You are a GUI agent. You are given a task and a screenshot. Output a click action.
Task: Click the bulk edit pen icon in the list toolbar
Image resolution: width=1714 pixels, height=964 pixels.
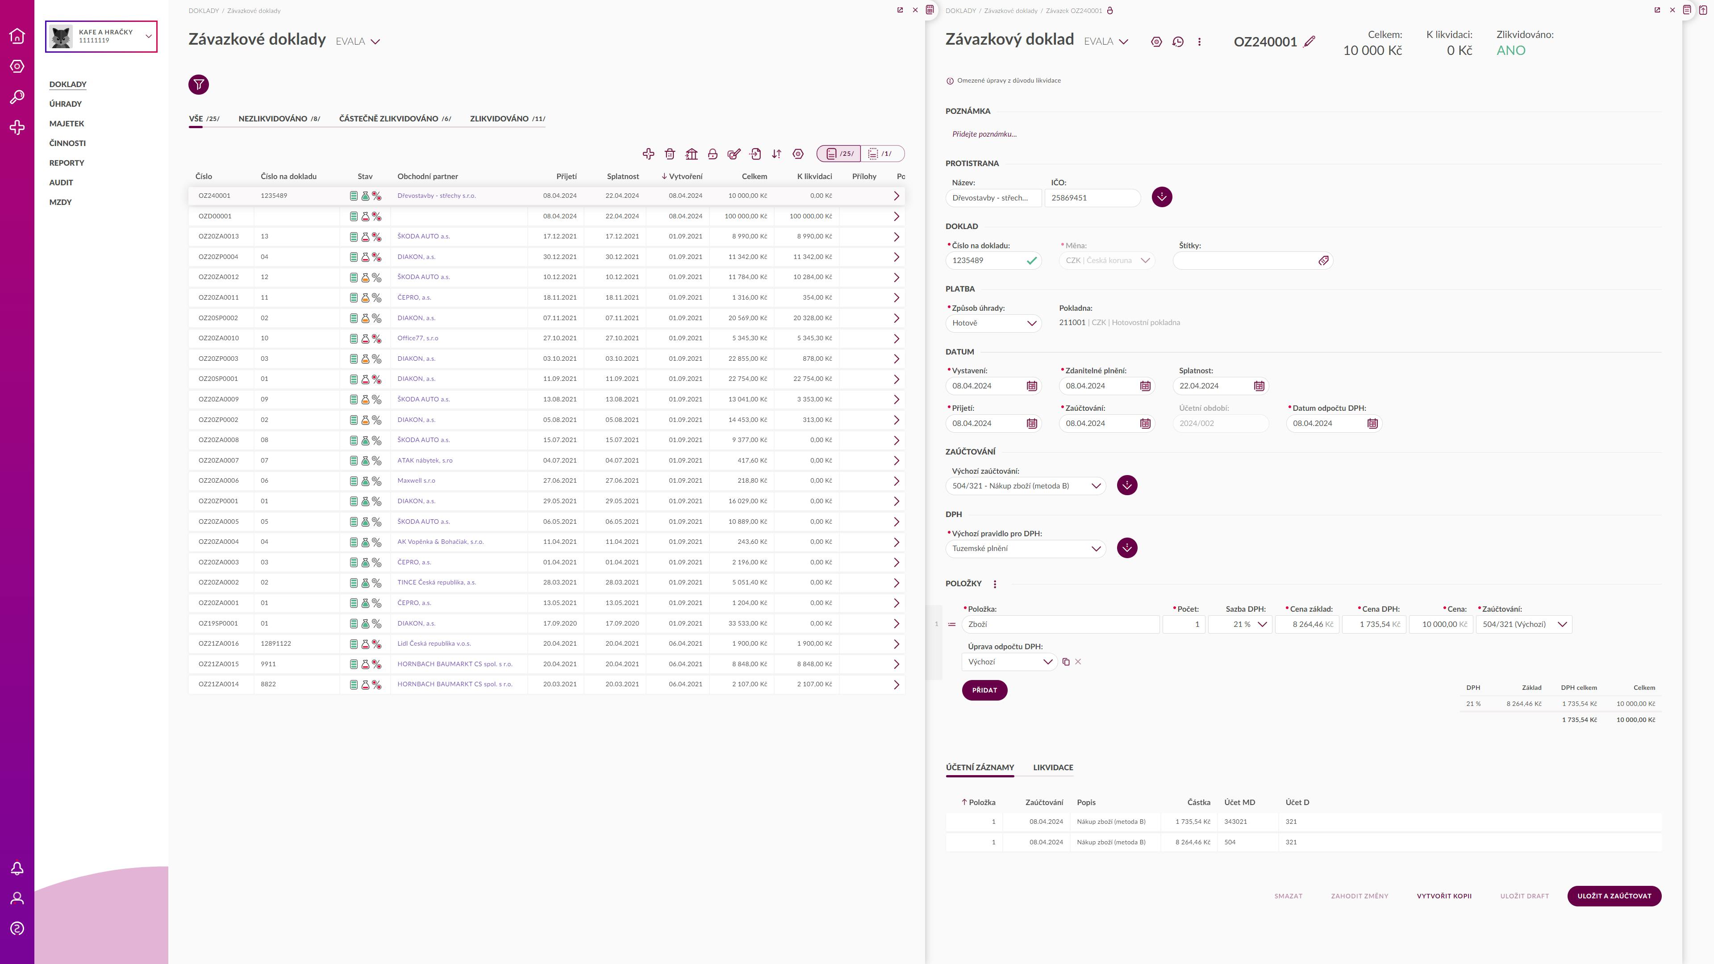point(734,154)
